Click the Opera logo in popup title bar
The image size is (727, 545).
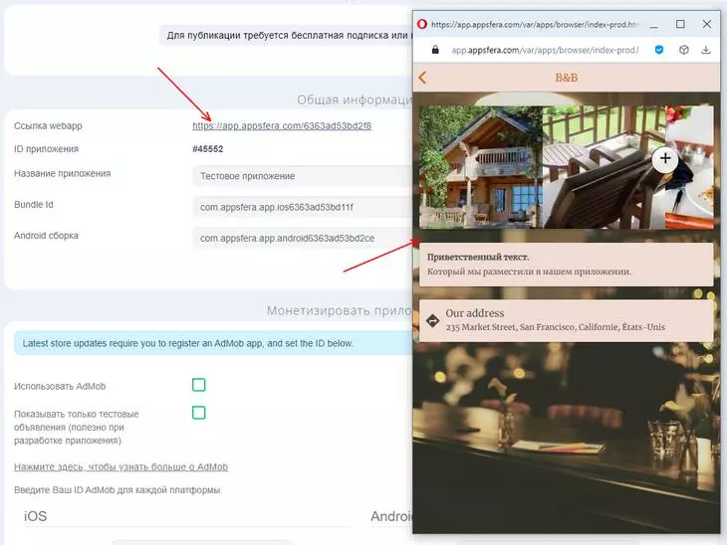[422, 24]
